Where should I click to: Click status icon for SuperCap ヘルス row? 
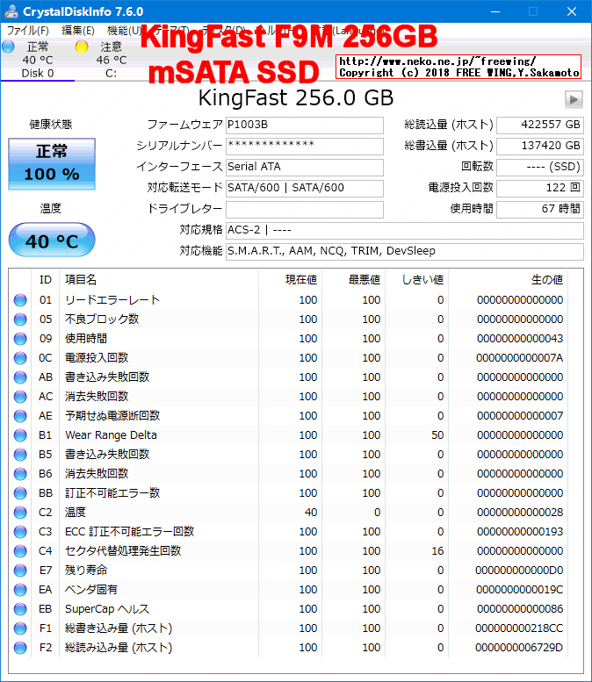[20, 609]
